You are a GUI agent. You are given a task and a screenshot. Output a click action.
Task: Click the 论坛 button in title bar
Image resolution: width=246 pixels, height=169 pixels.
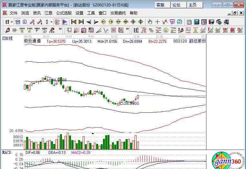[176, 5]
